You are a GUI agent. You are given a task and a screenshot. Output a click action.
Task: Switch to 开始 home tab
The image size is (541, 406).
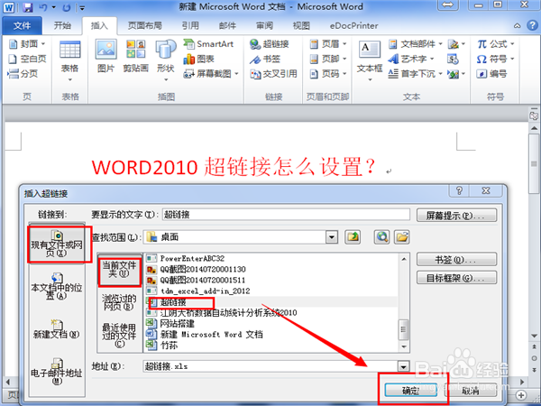click(x=62, y=25)
